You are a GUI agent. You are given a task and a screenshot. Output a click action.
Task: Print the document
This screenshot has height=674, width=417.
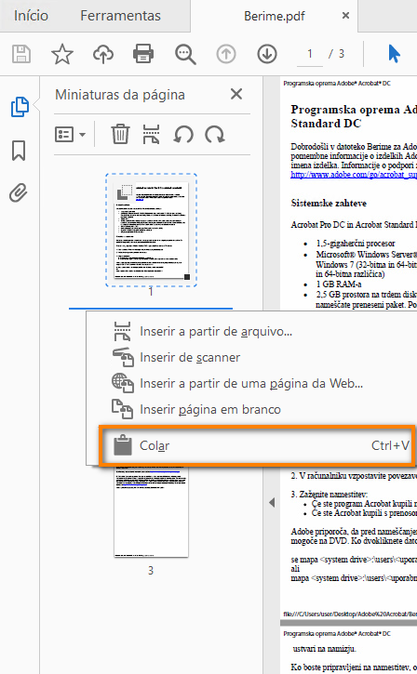click(x=143, y=54)
